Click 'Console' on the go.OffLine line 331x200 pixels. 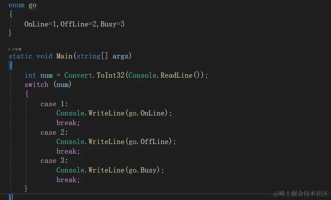tap(70, 142)
